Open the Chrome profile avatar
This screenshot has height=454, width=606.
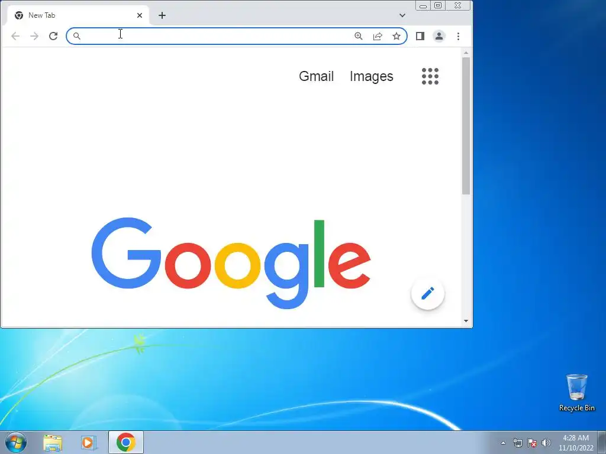point(439,36)
